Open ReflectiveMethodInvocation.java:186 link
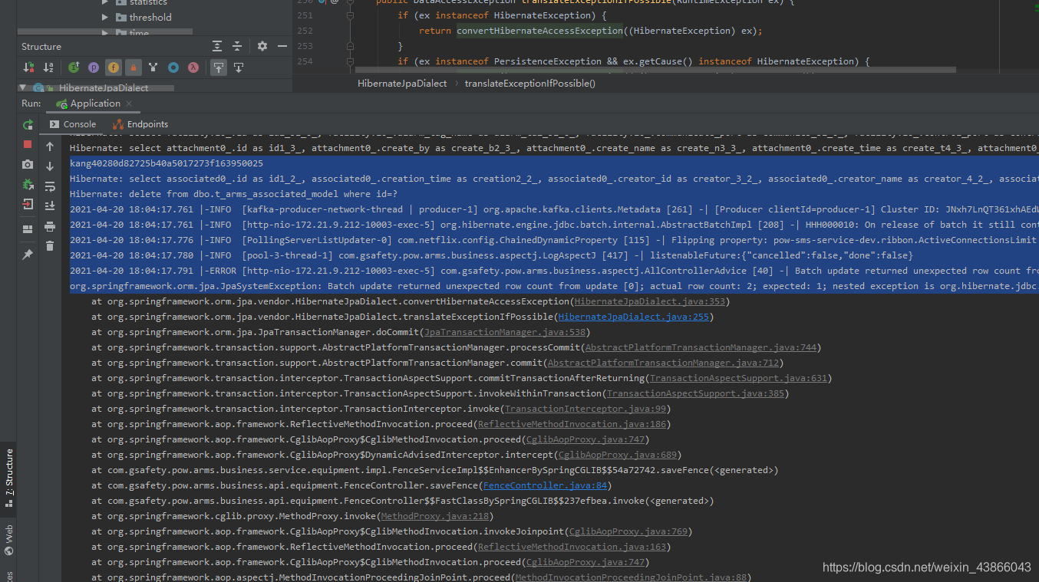Viewport: 1039px width, 582px height. coord(572,424)
